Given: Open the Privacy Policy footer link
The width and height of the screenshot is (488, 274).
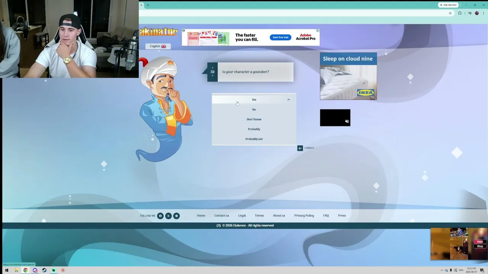Looking at the screenshot, I should pos(304,216).
